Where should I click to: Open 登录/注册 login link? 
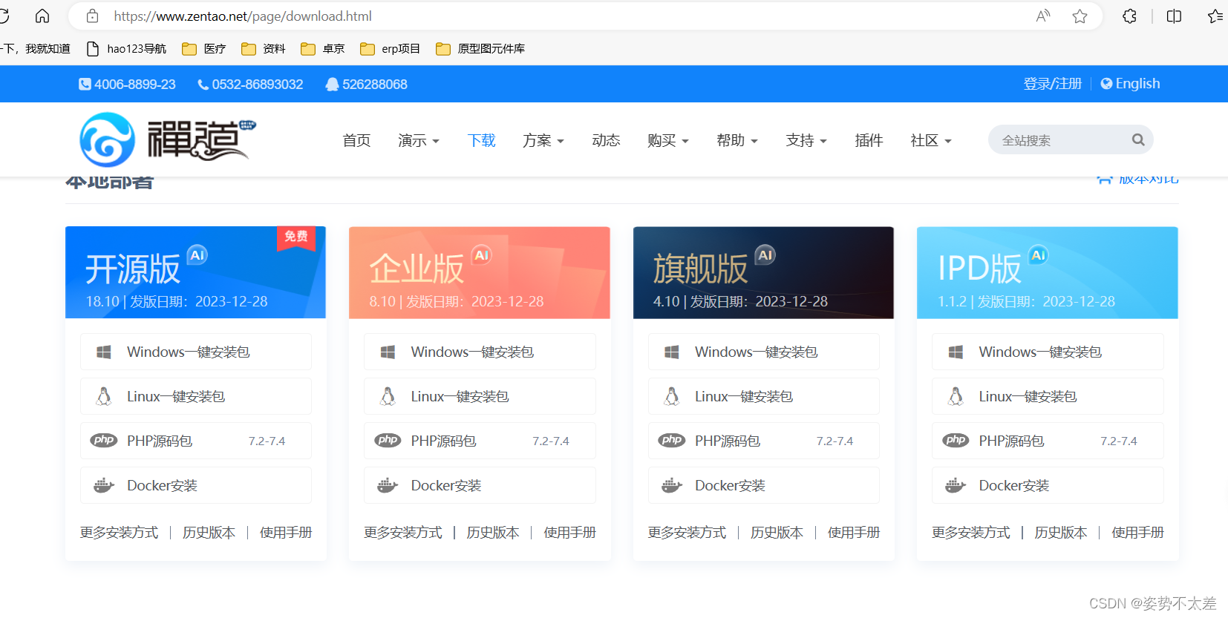point(1052,84)
